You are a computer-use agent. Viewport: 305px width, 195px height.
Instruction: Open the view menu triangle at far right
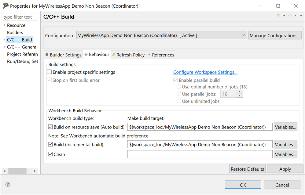tap(301, 16)
